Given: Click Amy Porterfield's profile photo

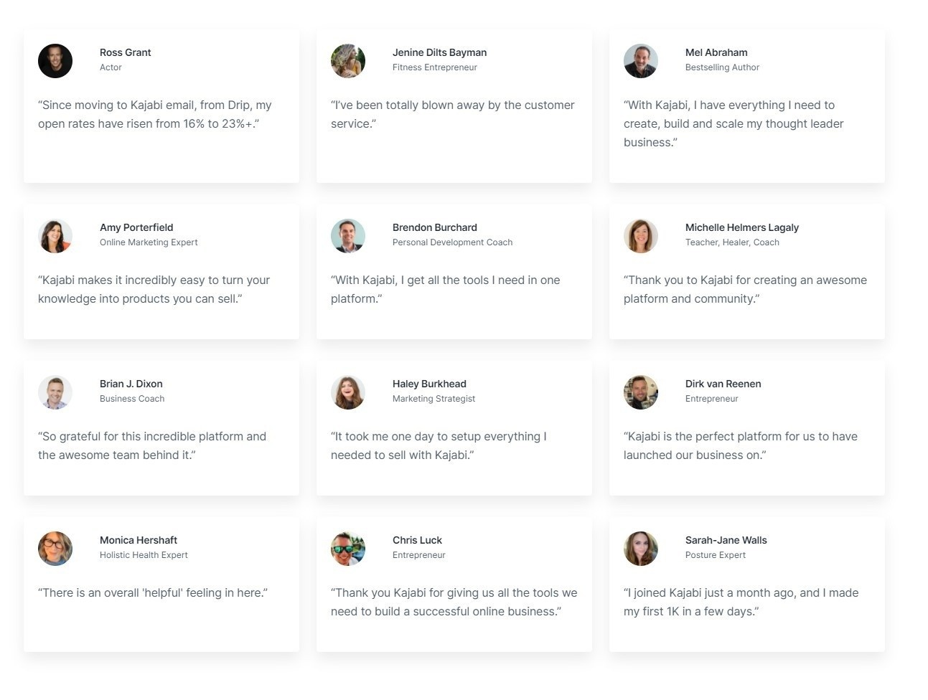Looking at the screenshot, I should tap(55, 236).
